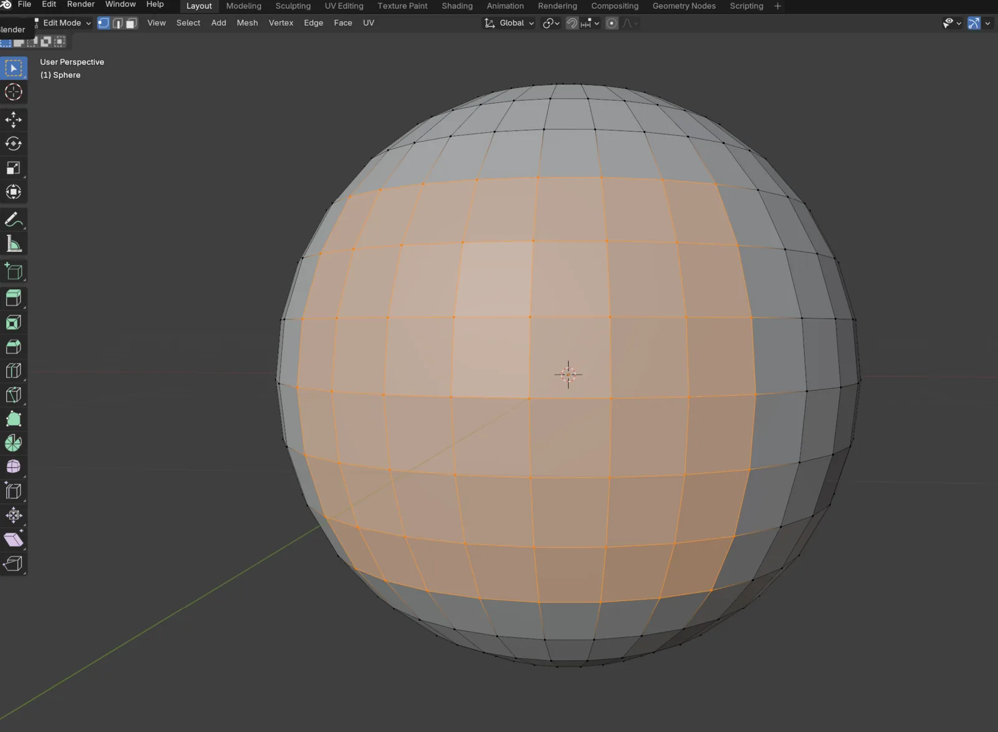Open the viewport Select menu
998x732 pixels.
click(x=188, y=23)
